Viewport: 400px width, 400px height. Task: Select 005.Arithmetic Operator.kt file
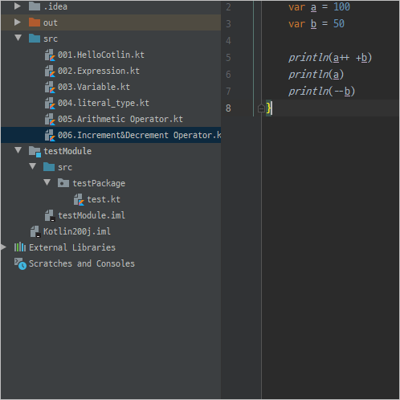(111, 119)
